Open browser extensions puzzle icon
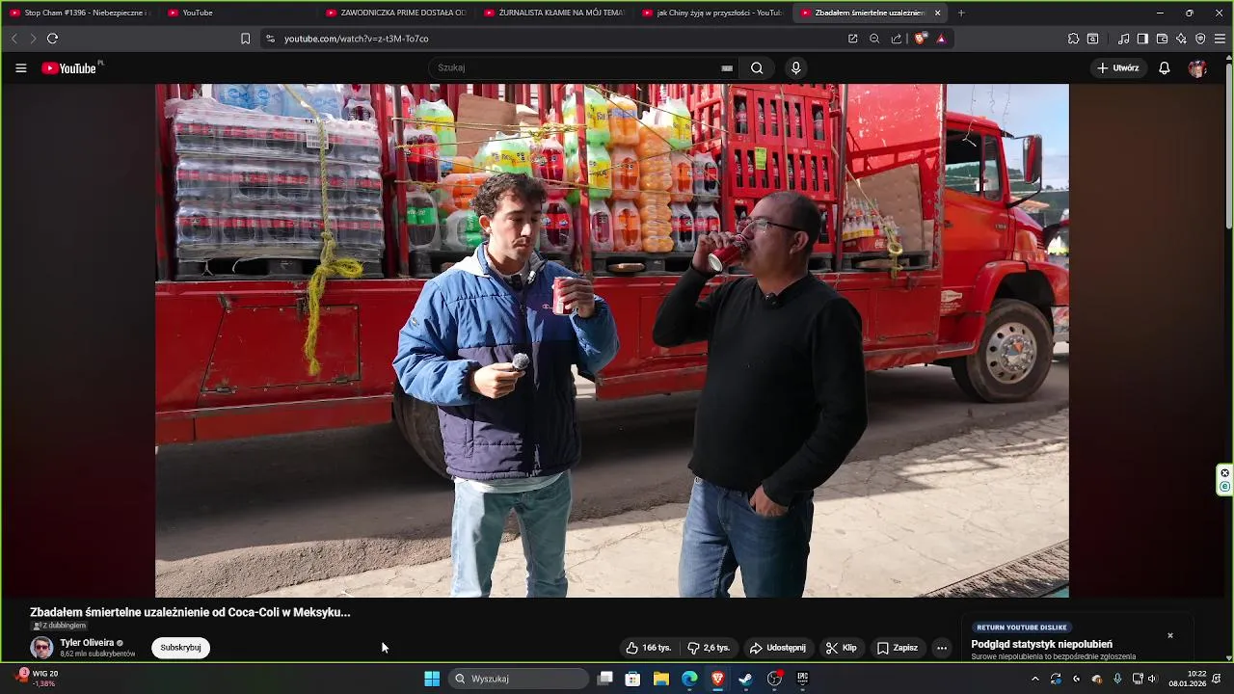The width and height of the screenshot is (1234, 694). 1073,39
